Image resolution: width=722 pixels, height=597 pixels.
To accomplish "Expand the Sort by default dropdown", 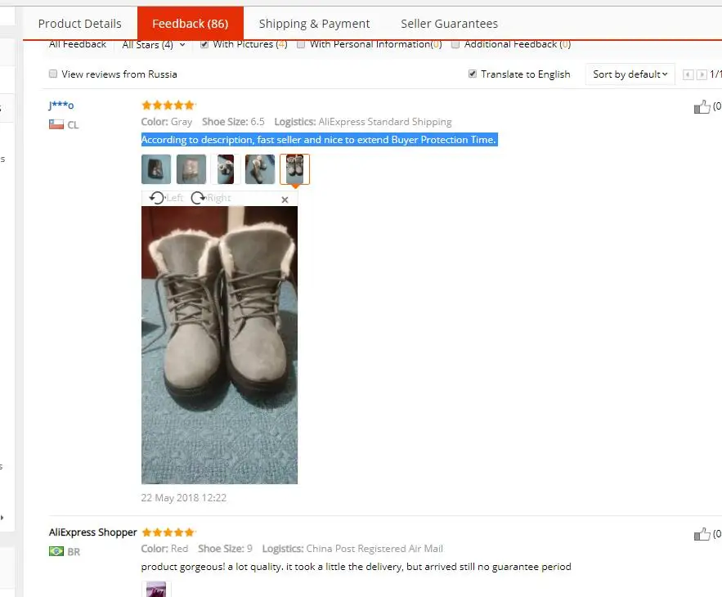I will point(630,74).
